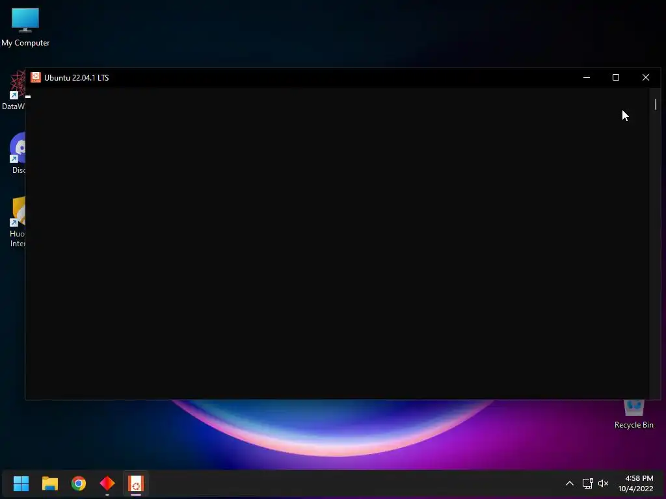
Task: Click the Ubuntu icon in the terminal title bar
Action: [x=36, y=77]
